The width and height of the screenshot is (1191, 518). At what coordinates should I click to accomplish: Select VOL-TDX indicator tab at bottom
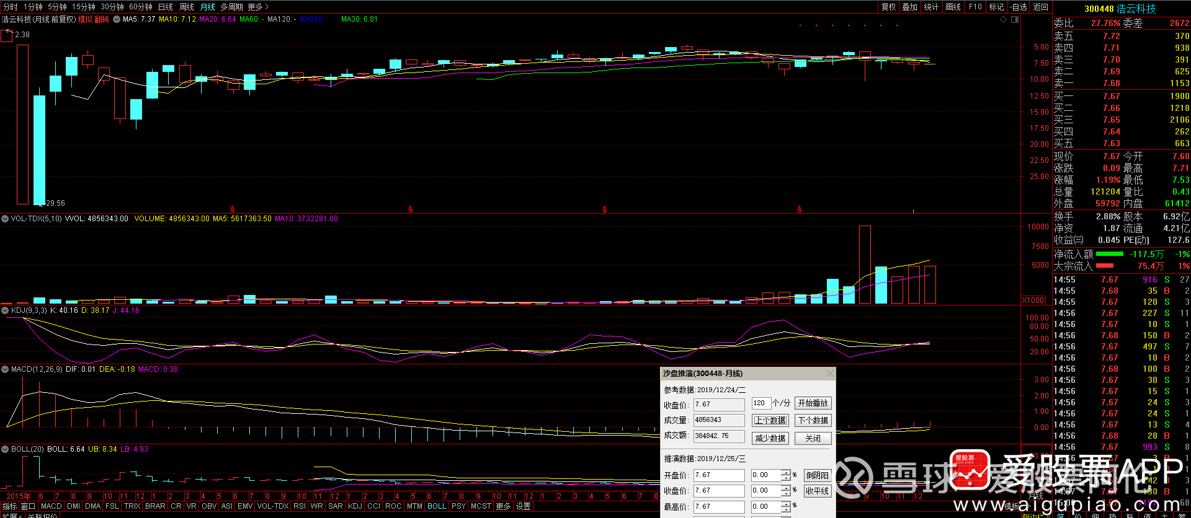point(273,506)
